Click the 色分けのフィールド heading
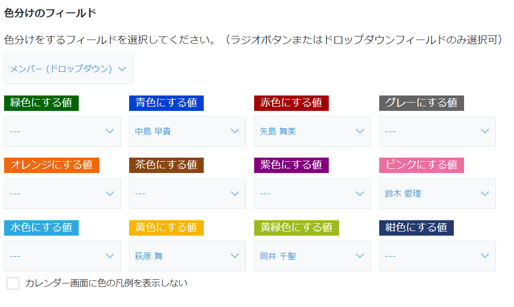 [50, 13]
